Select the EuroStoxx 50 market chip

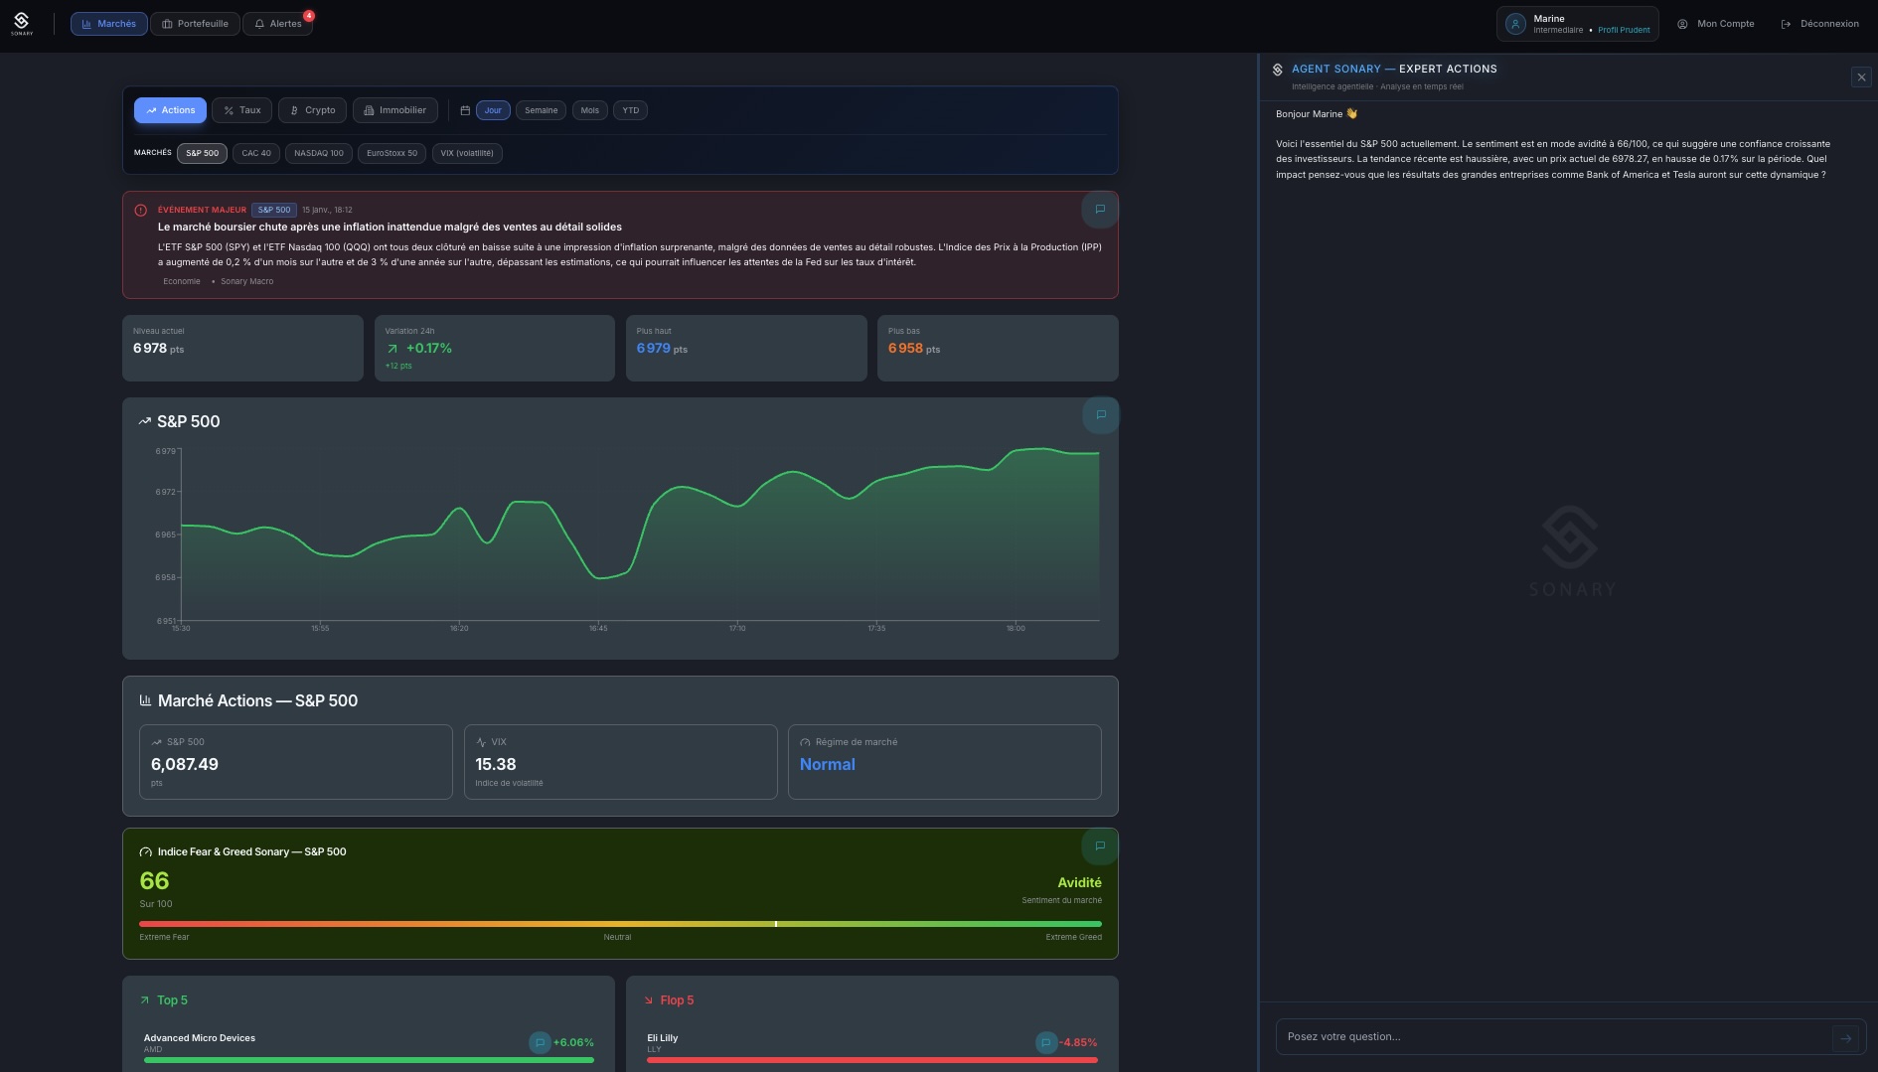click(391, 153)
